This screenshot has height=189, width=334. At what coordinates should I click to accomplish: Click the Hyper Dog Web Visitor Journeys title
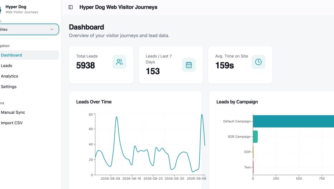pos(118,7)
